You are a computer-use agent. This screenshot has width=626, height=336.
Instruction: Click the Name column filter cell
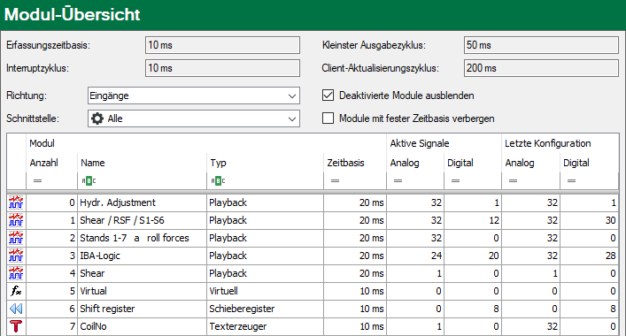[x=143, y=181]
